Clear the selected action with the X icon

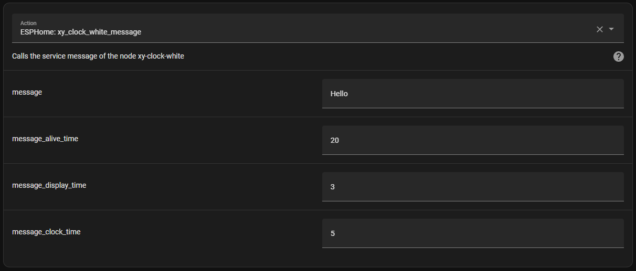pos(600,29)
